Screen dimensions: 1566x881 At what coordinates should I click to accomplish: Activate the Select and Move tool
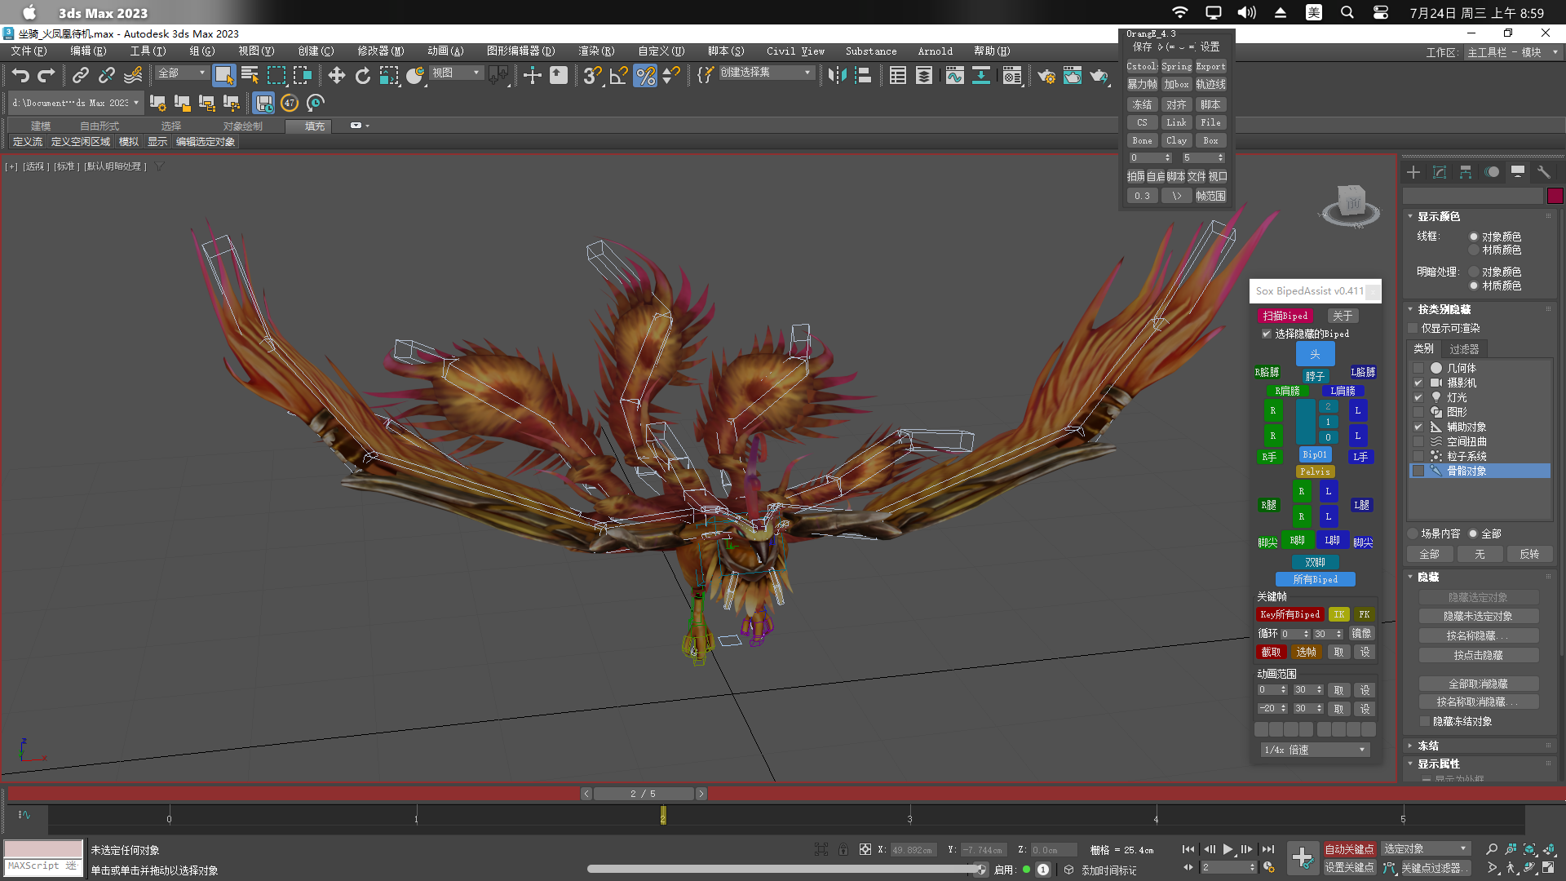point(336,76)
